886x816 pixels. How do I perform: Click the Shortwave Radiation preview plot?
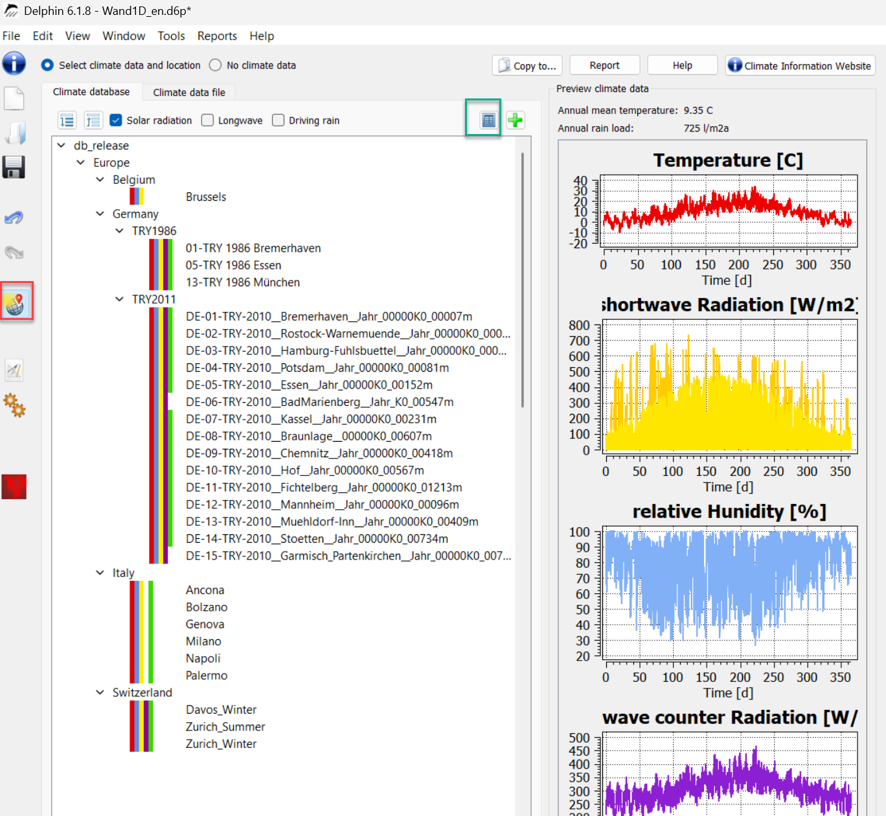(729, 386)
